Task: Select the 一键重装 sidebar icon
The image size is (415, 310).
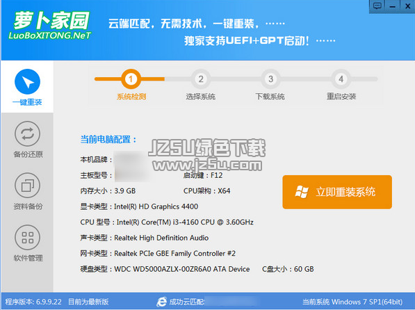Action: [x=27, y=82]
